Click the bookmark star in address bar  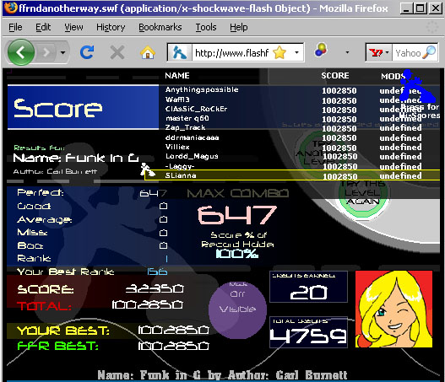279,52
